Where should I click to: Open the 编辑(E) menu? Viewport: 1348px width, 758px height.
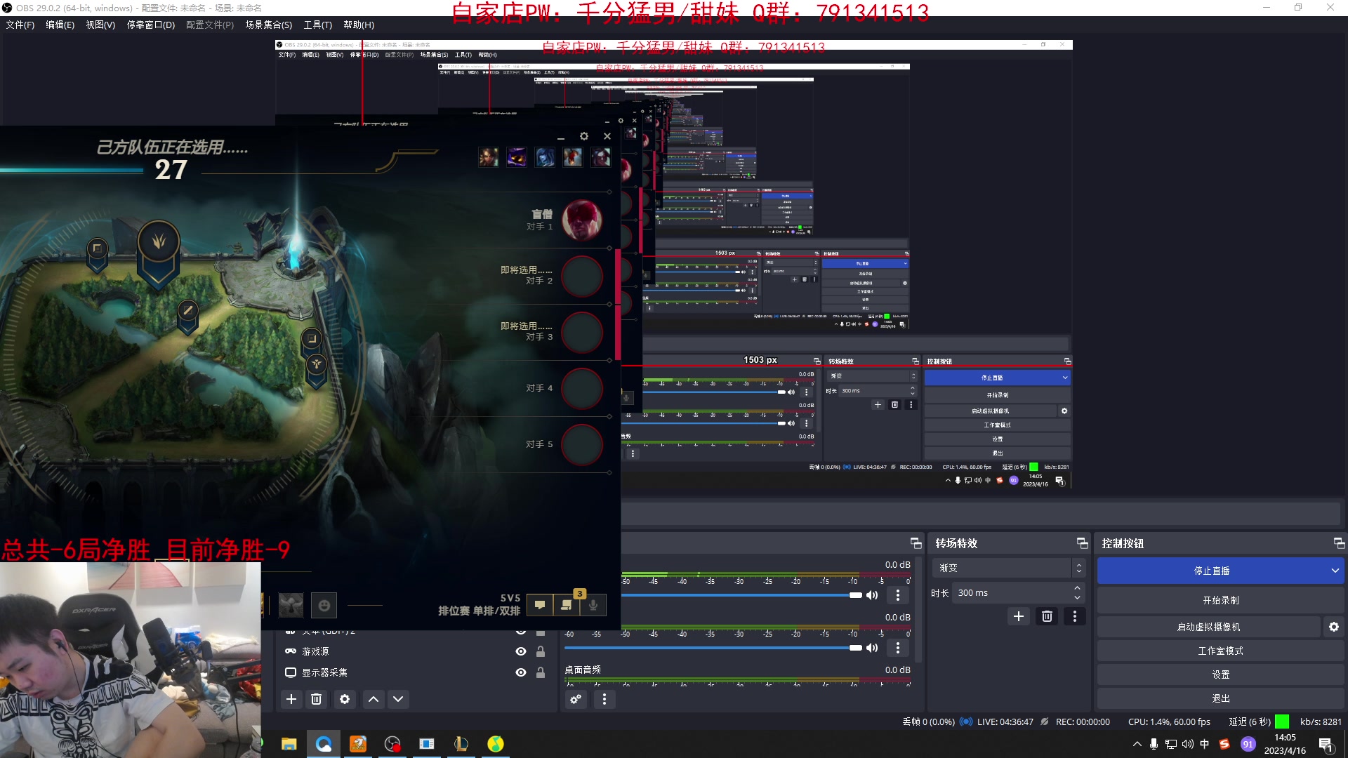[x=60, y=25]
